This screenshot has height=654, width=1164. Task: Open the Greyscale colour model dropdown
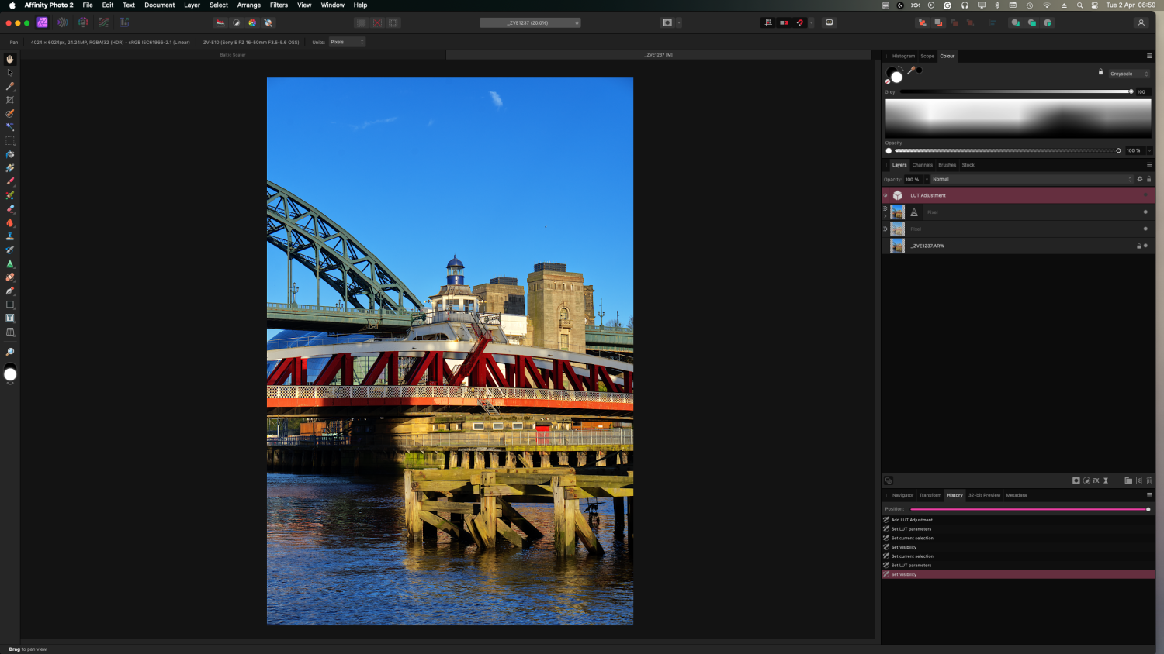[x=1128, y=74]
